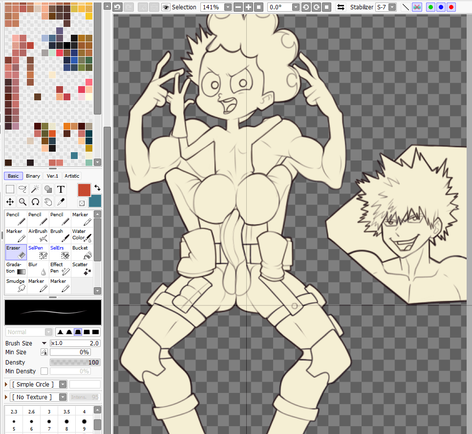This screenshot has height=434, width=472.
Task: Open the [No Texture] dropdown
Action: (x=62, y=397)
